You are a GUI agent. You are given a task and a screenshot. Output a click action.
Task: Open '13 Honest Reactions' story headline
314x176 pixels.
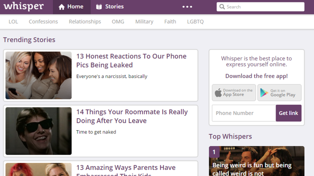pos(131,61)
